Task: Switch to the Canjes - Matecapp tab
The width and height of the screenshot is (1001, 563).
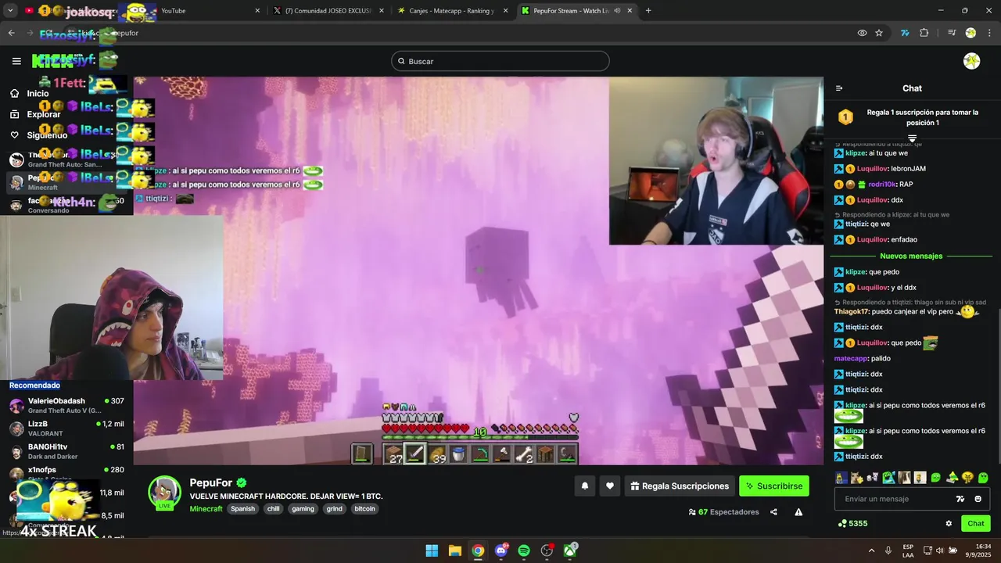Action: [452, 11]
